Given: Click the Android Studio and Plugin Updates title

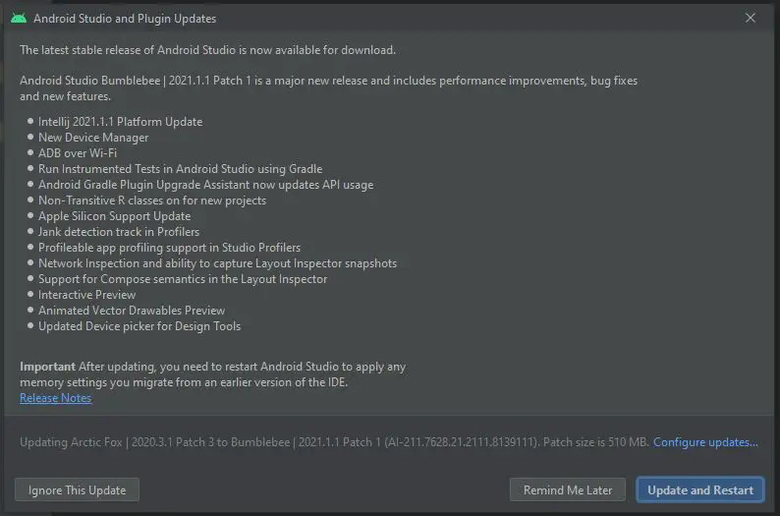Looking at the screenshot, I should [125, 19].
